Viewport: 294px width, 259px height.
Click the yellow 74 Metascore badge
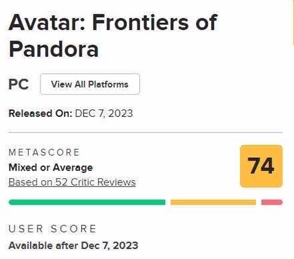(x=261, y=166)
